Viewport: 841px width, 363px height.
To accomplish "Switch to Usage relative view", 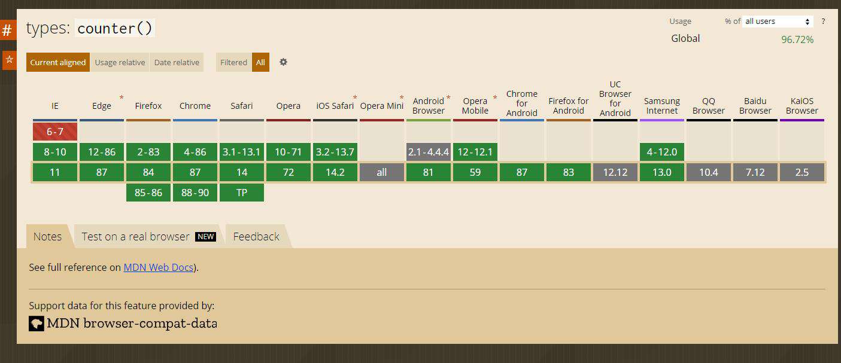I will pyautogui.click(x=120, y=62).
